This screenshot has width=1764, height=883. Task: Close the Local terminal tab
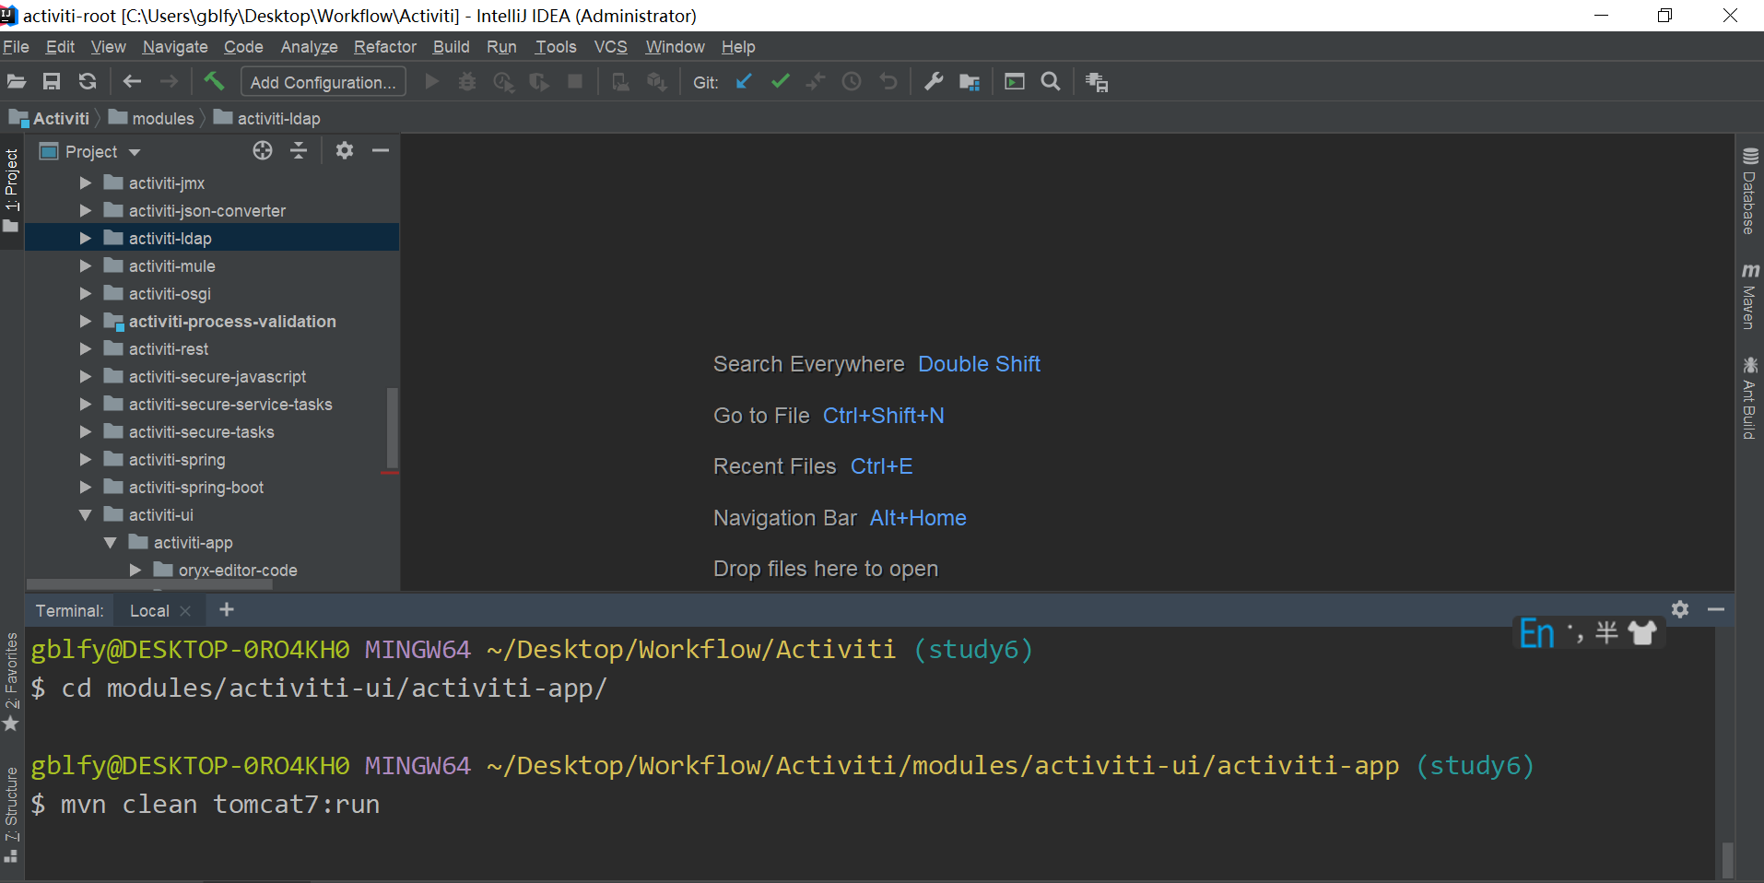click(x=185, y=611)
